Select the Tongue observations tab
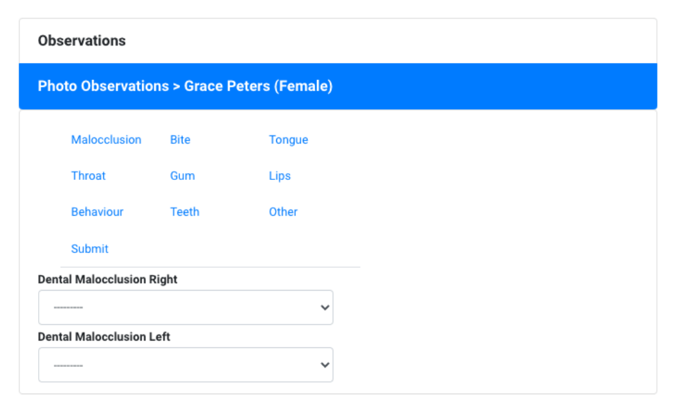This screenshot has width=675, height=413. (x=288, y=140)
